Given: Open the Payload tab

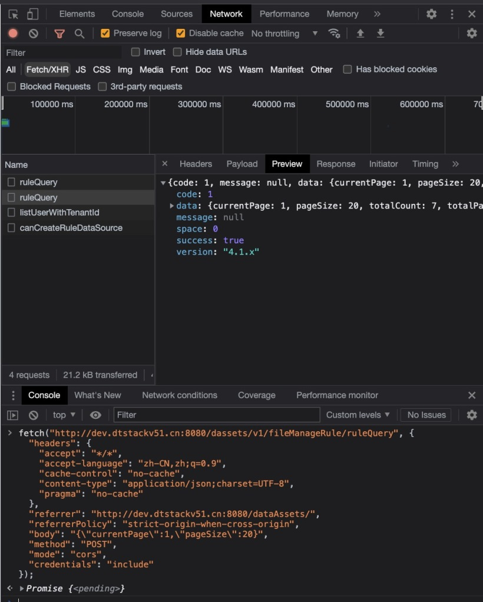Looking at the screenshot, I should click(x=242, y=164).
